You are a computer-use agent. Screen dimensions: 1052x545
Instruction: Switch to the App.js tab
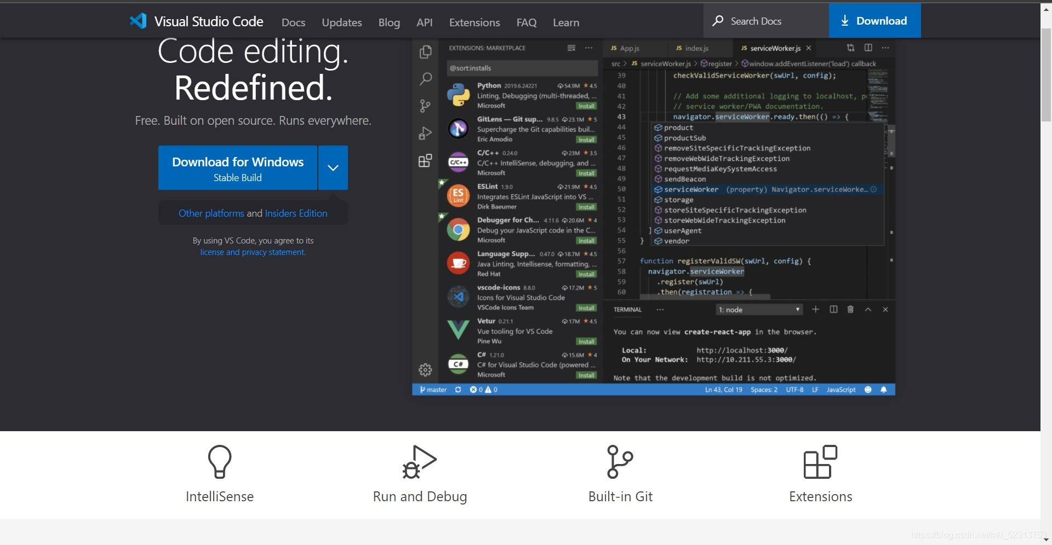pyautogui.click(x=630, y=48)
